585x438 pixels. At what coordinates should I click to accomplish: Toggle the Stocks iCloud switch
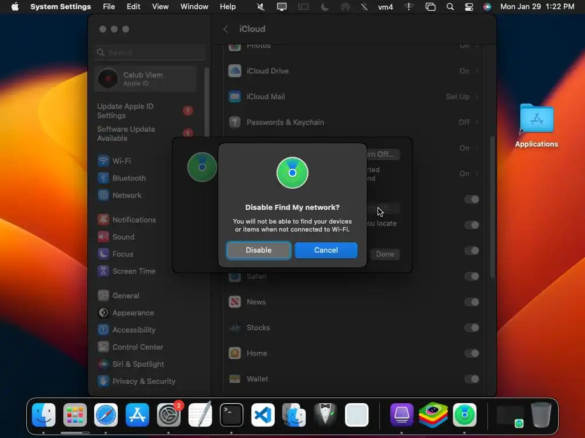[x=471, y=328]
